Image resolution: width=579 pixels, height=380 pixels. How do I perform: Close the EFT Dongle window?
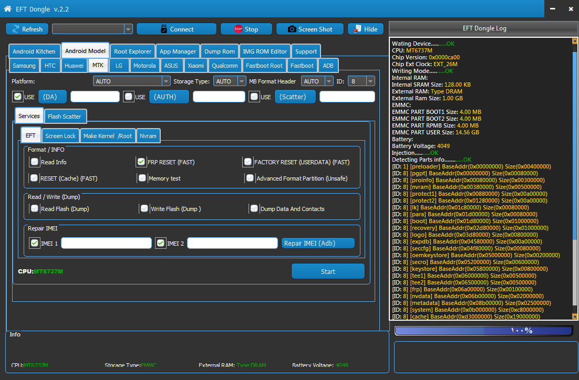tap(571, 9)
